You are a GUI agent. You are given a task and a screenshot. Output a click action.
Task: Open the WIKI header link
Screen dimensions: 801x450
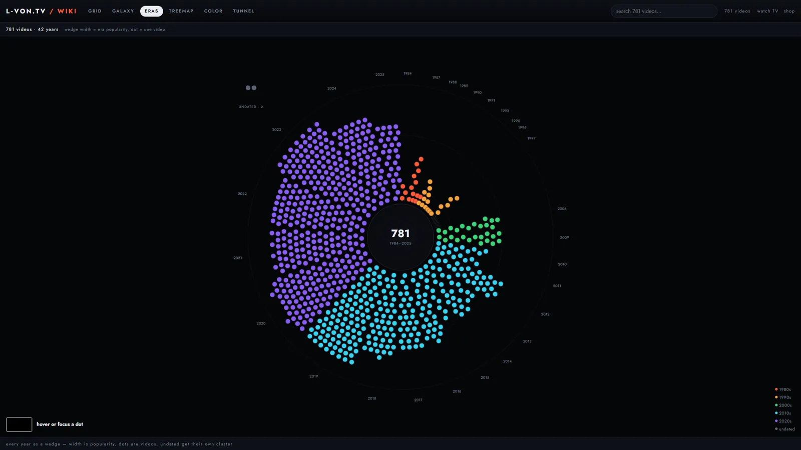[x=67, y=11]
